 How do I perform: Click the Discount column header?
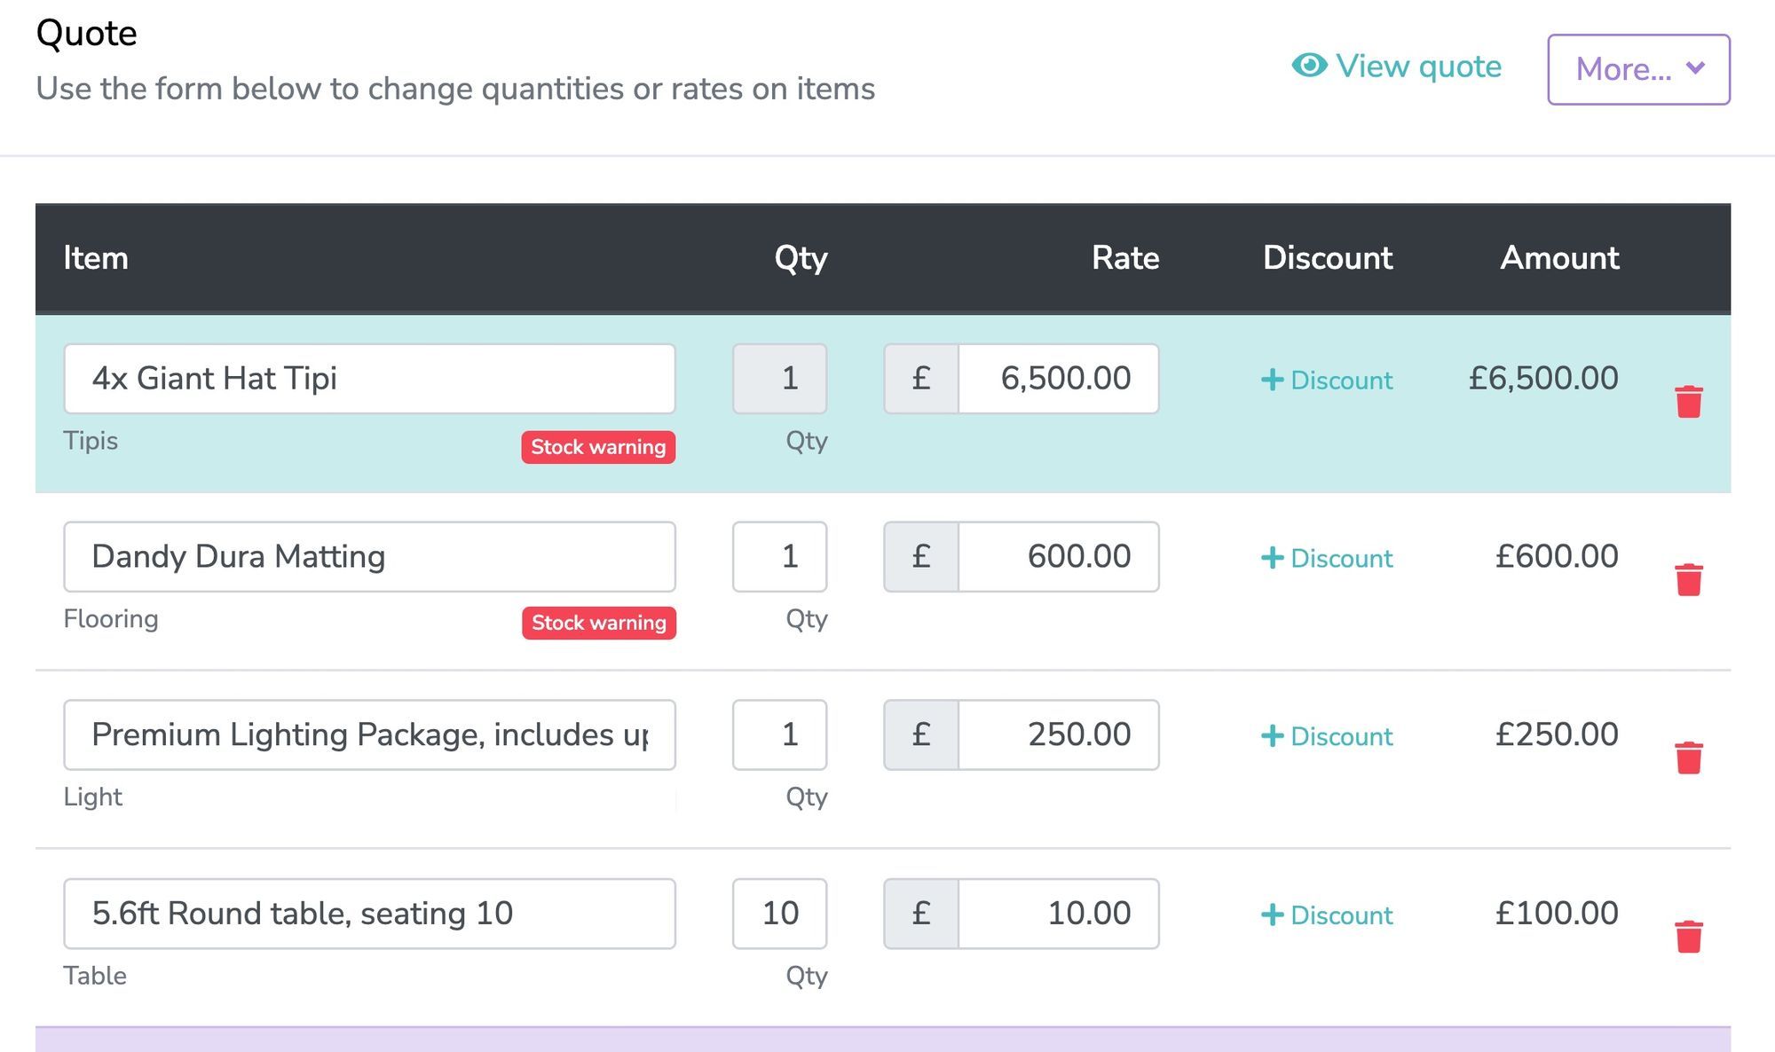(1328, 258)
